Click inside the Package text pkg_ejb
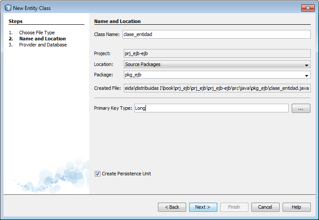Image resolution: width=319 pixels, height=220 pixels. pyautogui.click(x=212, y=75)
